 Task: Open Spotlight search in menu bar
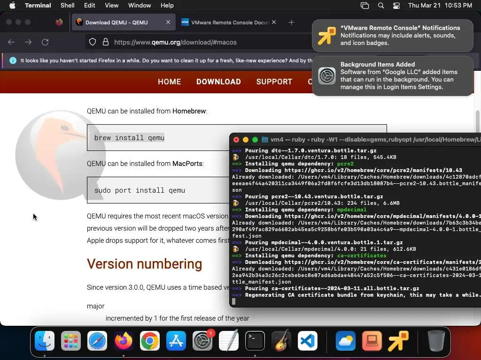tap(381, 6)
